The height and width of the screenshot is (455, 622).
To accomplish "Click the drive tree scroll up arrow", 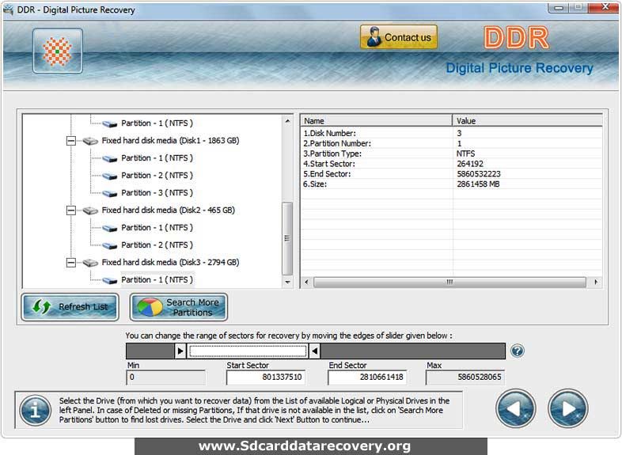I will point(287,121).
